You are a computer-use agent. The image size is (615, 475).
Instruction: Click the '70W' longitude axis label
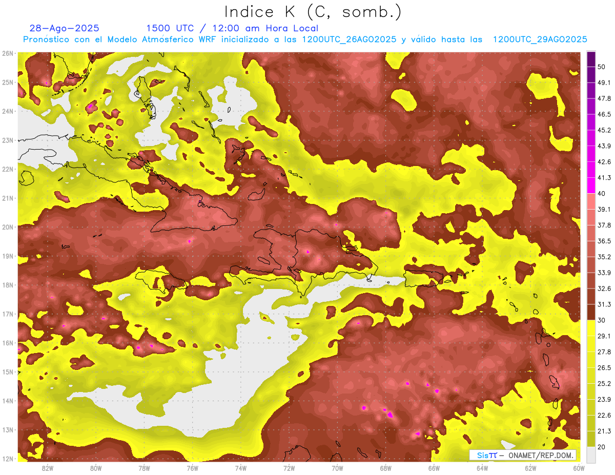click(337, 468)
